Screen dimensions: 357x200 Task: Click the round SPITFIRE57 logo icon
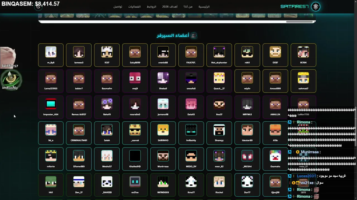(316, 7)
